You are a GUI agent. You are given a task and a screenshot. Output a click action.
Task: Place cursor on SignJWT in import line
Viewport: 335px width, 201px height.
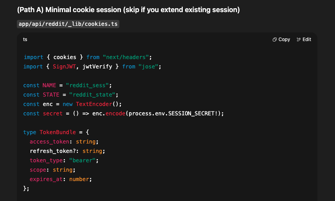pos(65,66)
